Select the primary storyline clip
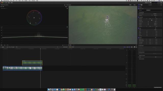Viewport: 163px width, 91px height. [x=23, y=68]
